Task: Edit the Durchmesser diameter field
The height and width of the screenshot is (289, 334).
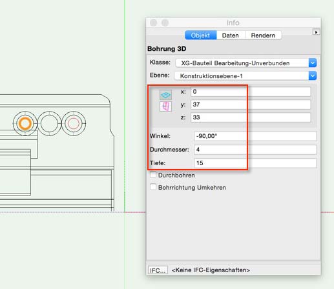Action: coord(255,150)
